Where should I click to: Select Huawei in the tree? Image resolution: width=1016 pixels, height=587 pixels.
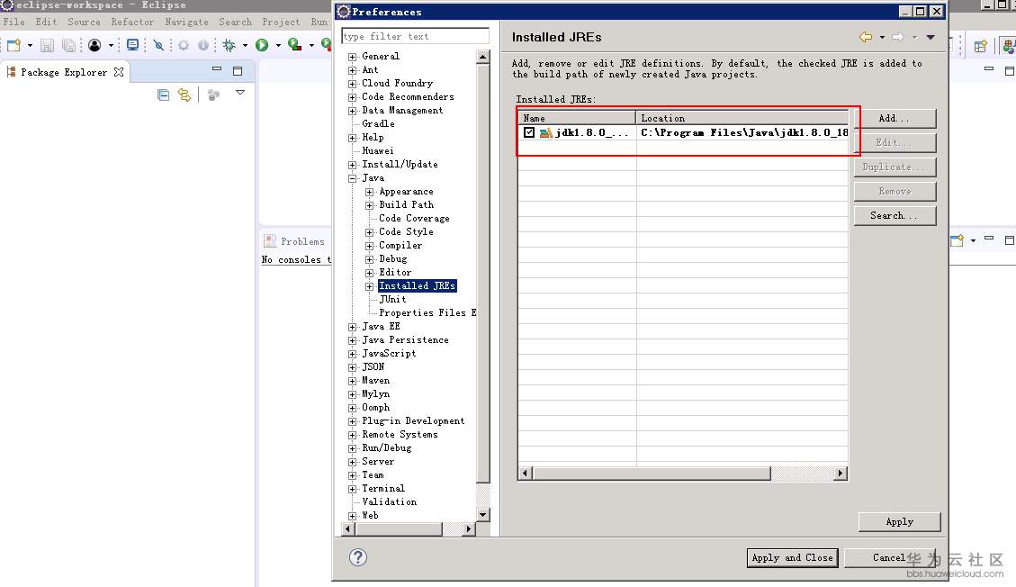point(378,151)
